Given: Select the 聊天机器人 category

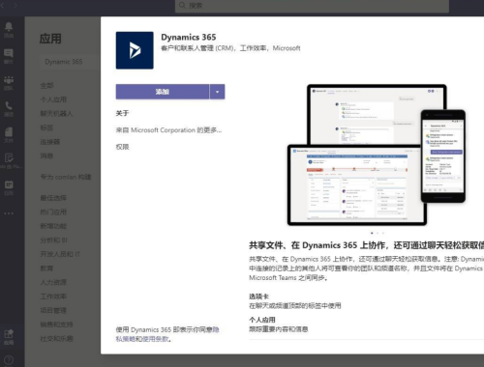Looking at the screenshot, I should (56, 113).
